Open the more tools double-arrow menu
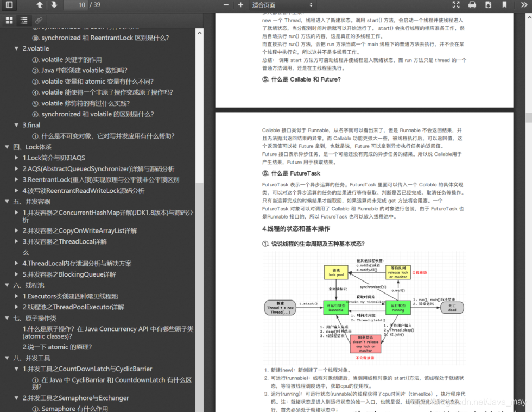This screenshot has height=412, width=532. coord(524,5)
